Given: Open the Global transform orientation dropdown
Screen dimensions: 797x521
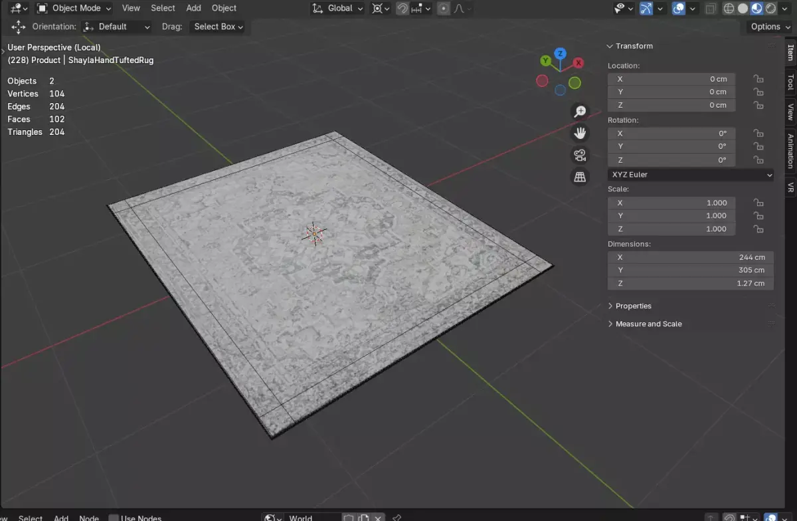Looking at the screenshot, I should pos(337,9).
